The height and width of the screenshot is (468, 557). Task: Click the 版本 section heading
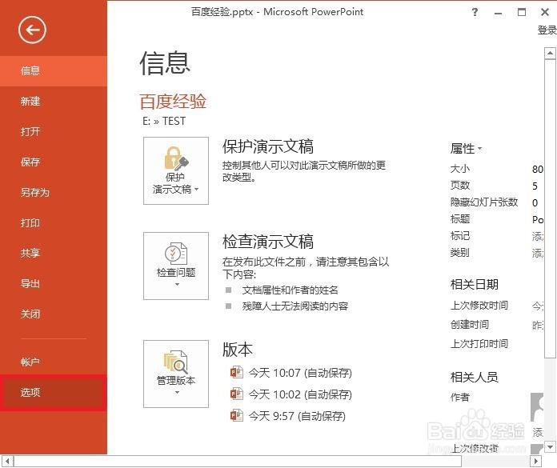[x=238, y=350]
